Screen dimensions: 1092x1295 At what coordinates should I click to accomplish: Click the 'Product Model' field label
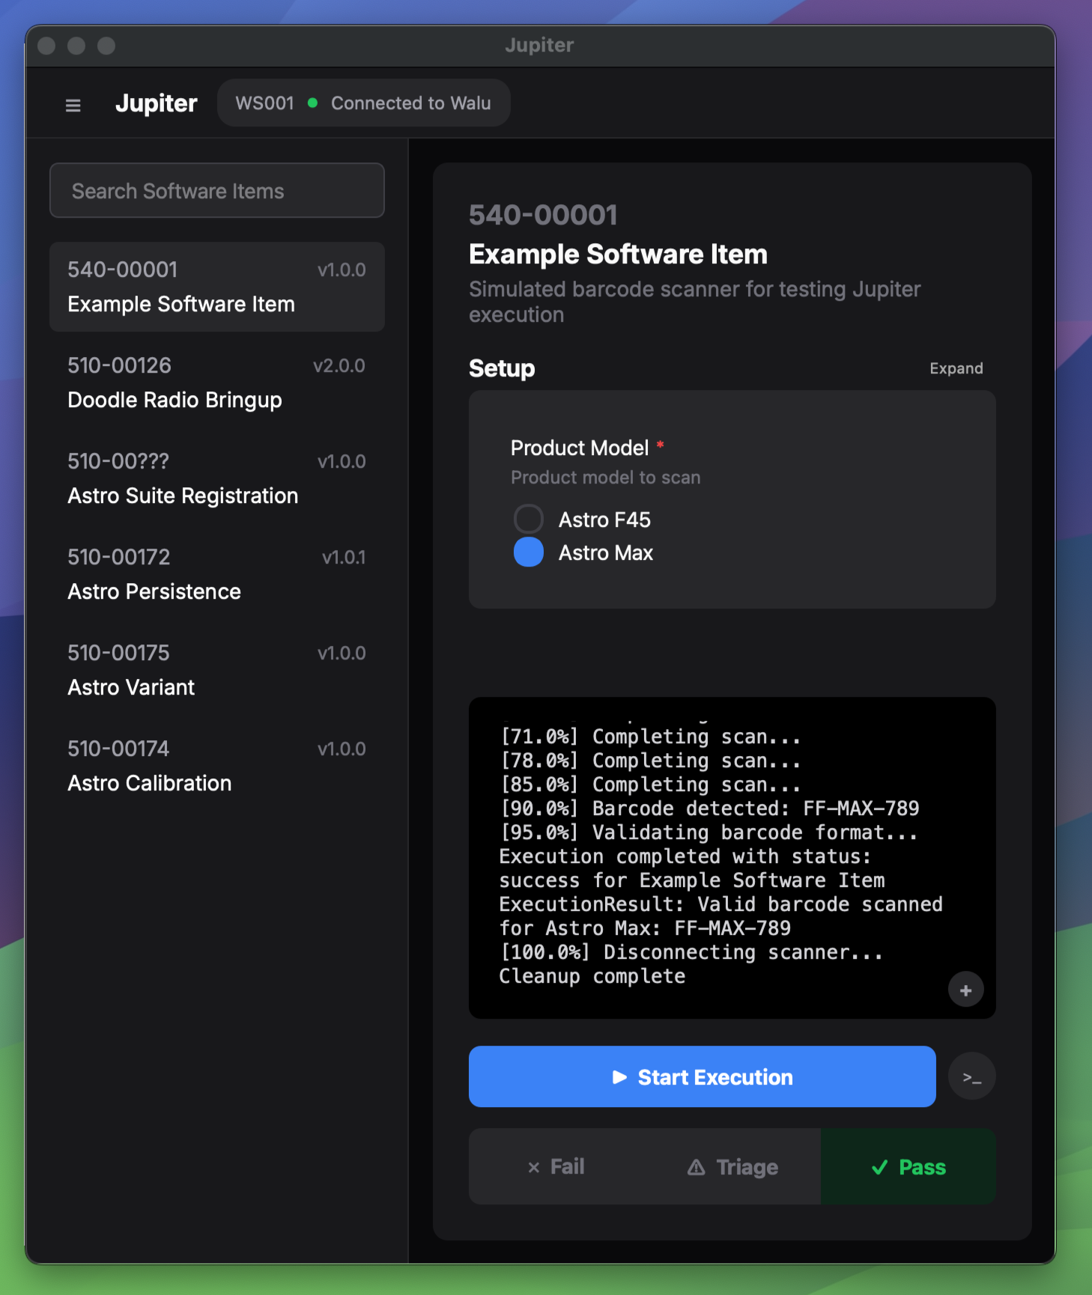579,448
